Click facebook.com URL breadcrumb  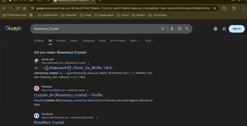[68, 118]
